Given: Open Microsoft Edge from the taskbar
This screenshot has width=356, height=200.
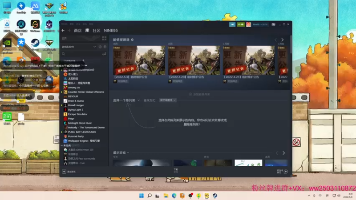Looking at the screenshot, I should tap(174, 196).
